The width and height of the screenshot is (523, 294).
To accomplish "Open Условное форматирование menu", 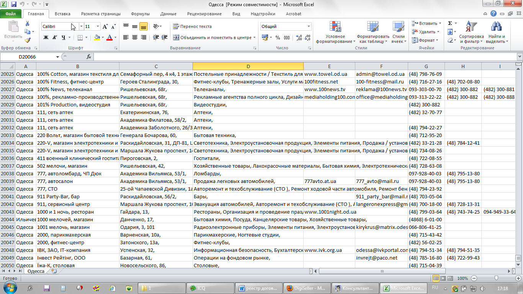I will coord(335,32).
